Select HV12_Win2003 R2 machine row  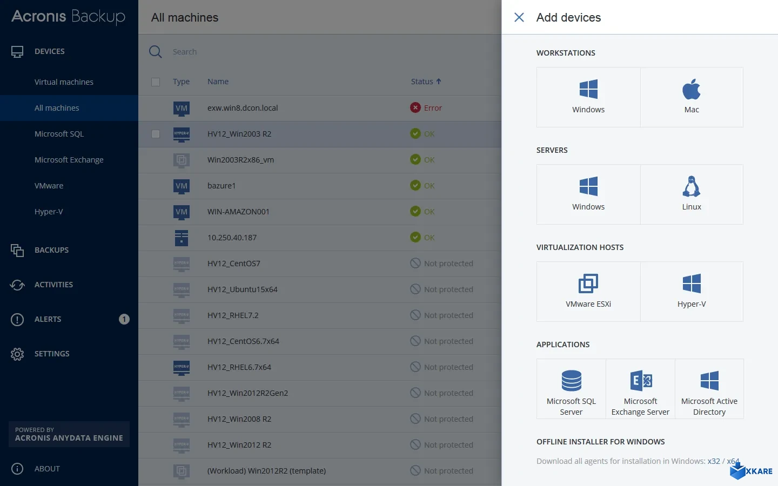pos(320,134)
